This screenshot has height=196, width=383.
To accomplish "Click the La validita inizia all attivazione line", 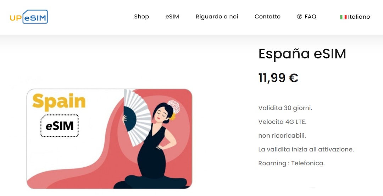I will pyautogui.click(x=306, y=149).
